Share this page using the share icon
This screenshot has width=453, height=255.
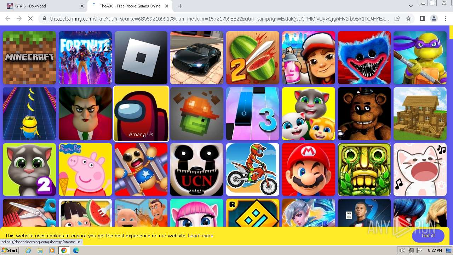[x=397, y=18]
